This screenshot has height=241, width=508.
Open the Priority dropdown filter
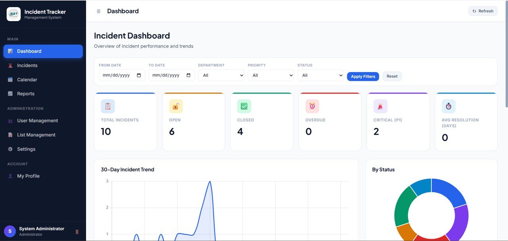(x=271, y=75)
